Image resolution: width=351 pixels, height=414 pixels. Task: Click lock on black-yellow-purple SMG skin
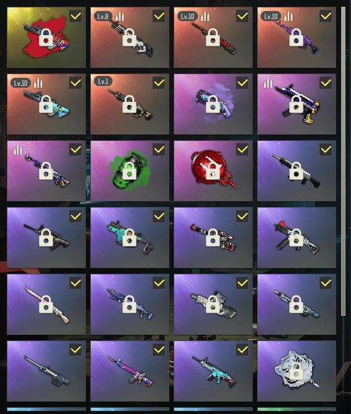pyautogui.click(x=297, y=104)
